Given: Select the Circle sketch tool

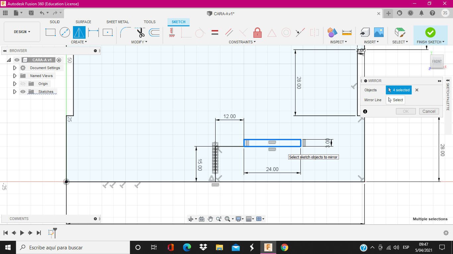Looking at the screenshot, I should 65,32.
